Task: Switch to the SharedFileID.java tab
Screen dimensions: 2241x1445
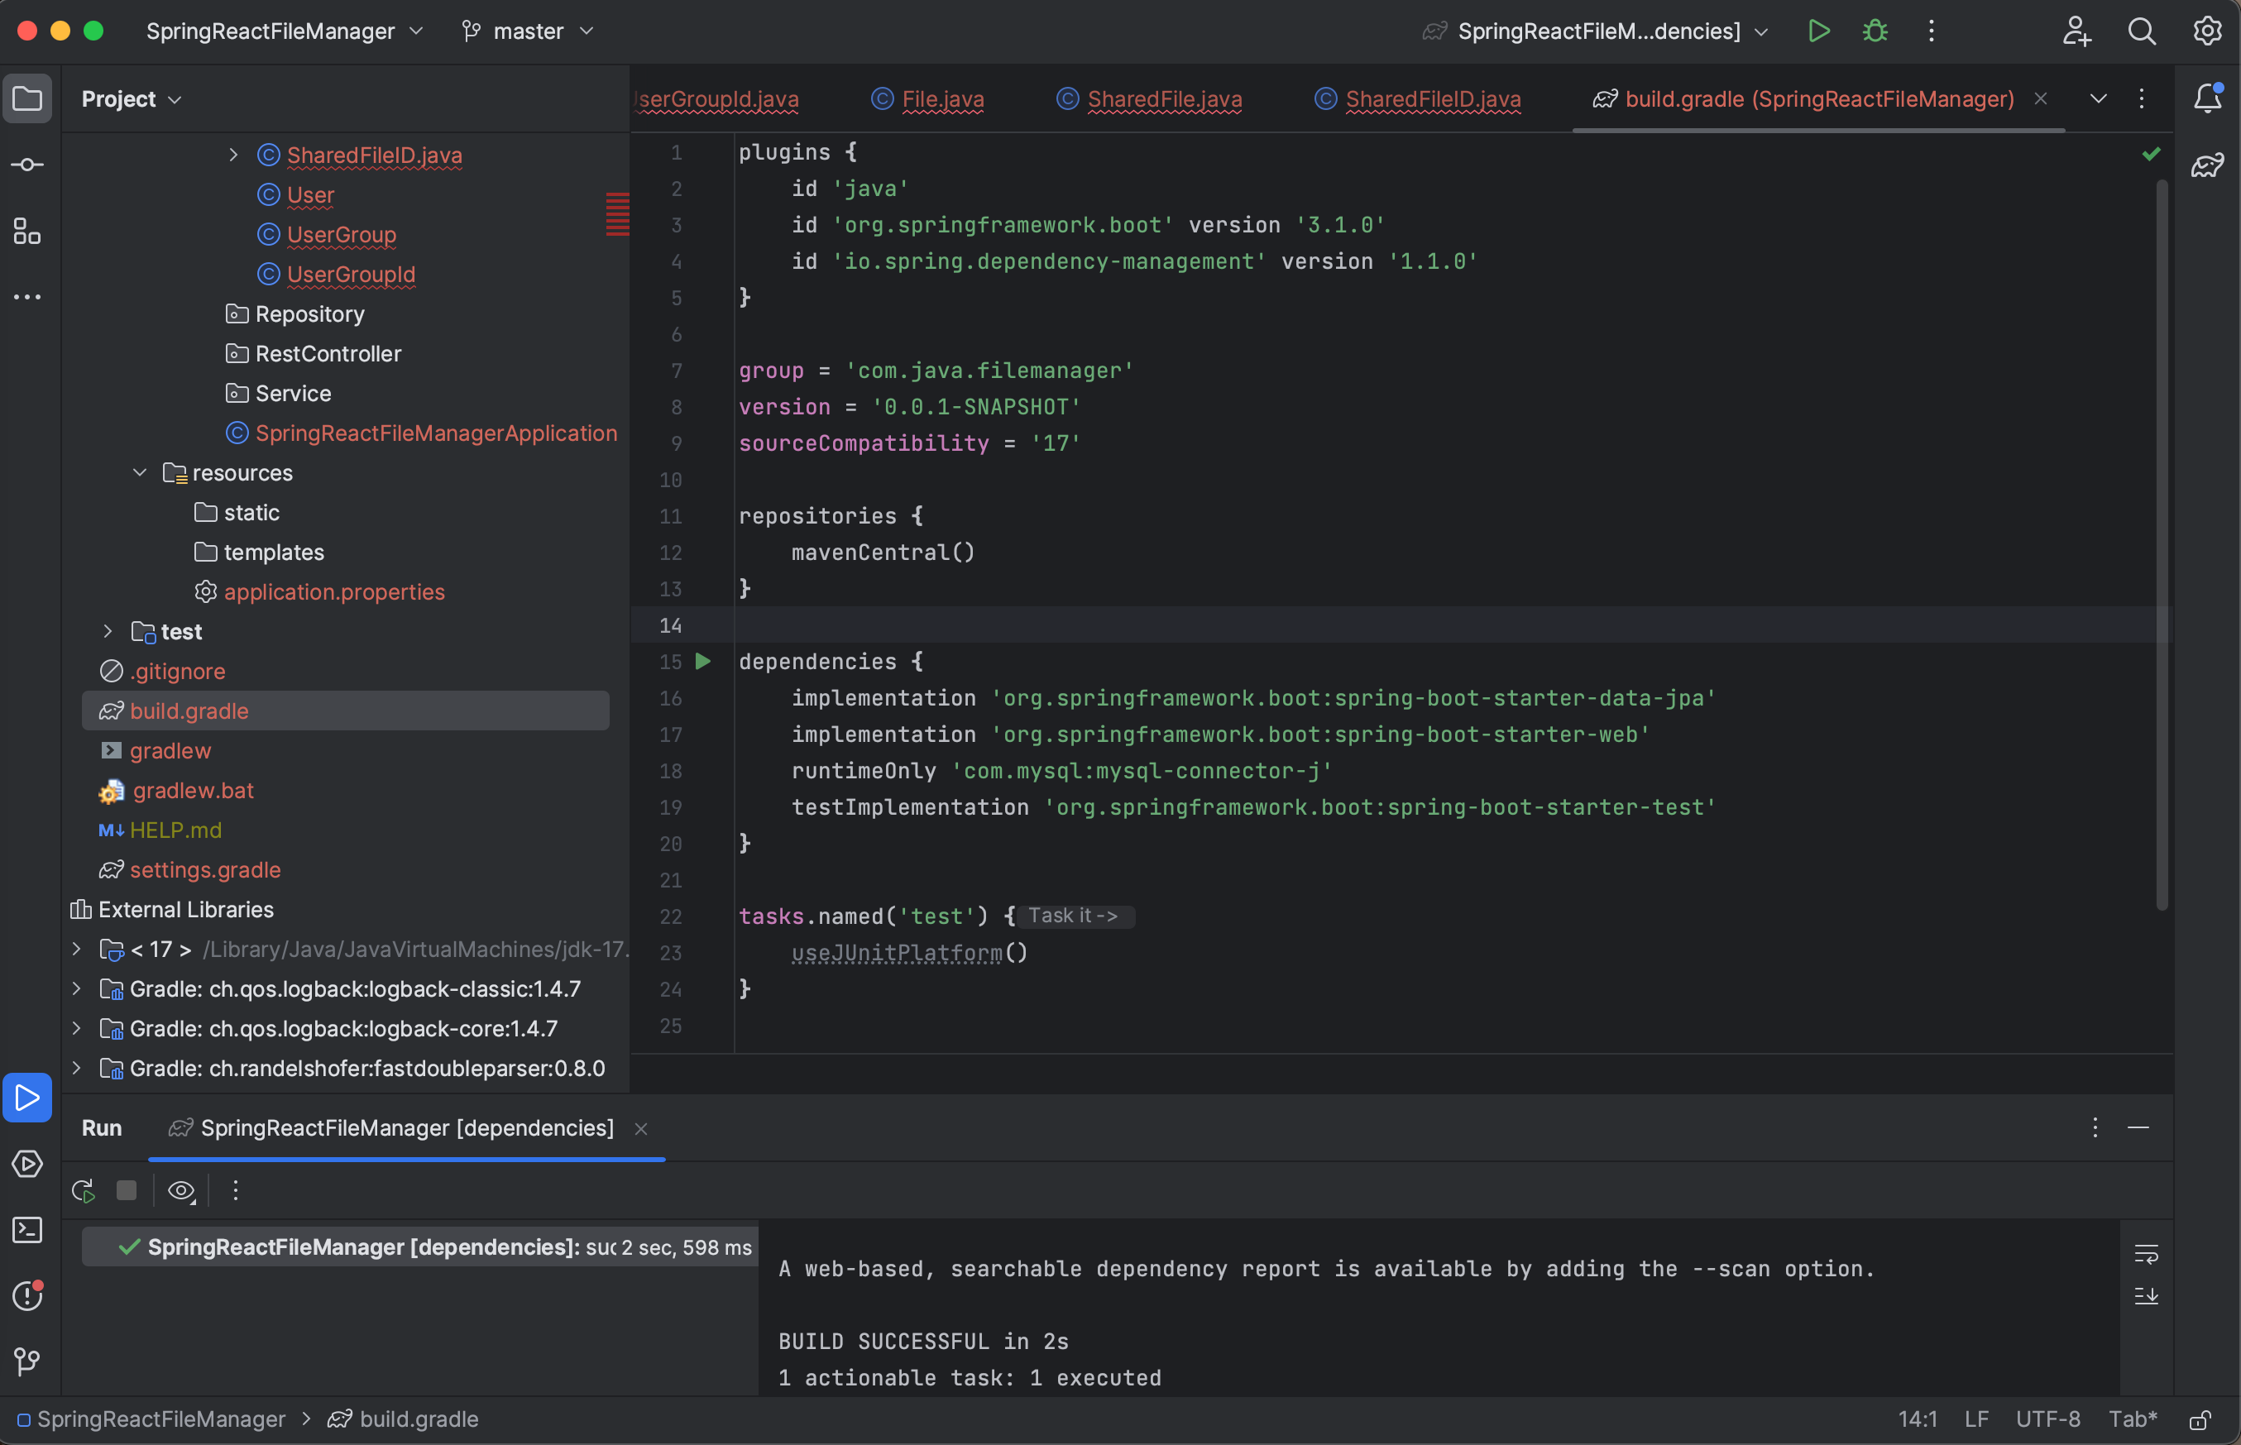Action: click(x=1431, y=99)
